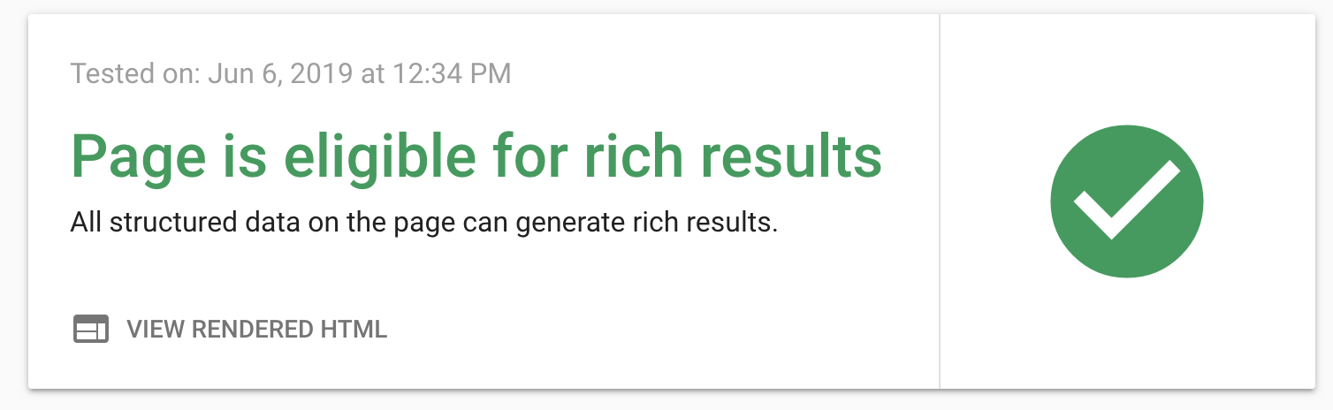Click the green success checkmark circle
The width and height of the screenshot is (1333, 410).
pyautogui.click(x=1127, y=202)
